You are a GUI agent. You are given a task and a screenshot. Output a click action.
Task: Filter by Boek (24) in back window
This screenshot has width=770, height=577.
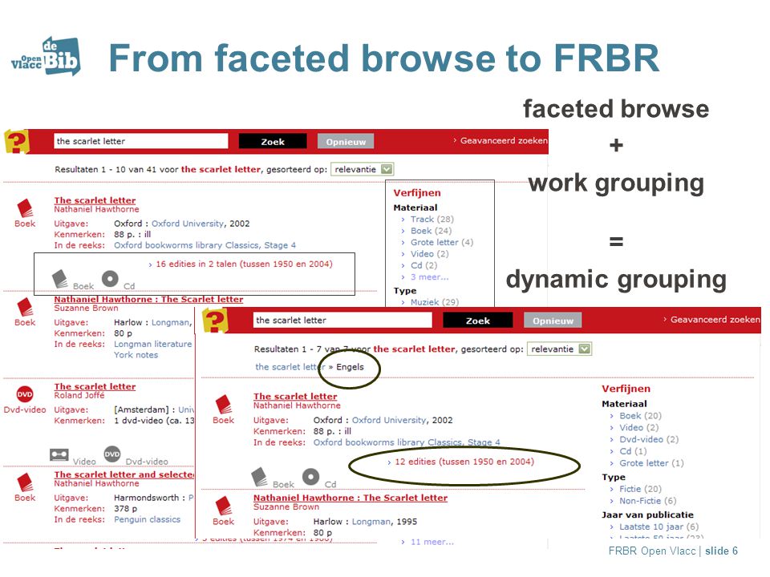(431, 231)
